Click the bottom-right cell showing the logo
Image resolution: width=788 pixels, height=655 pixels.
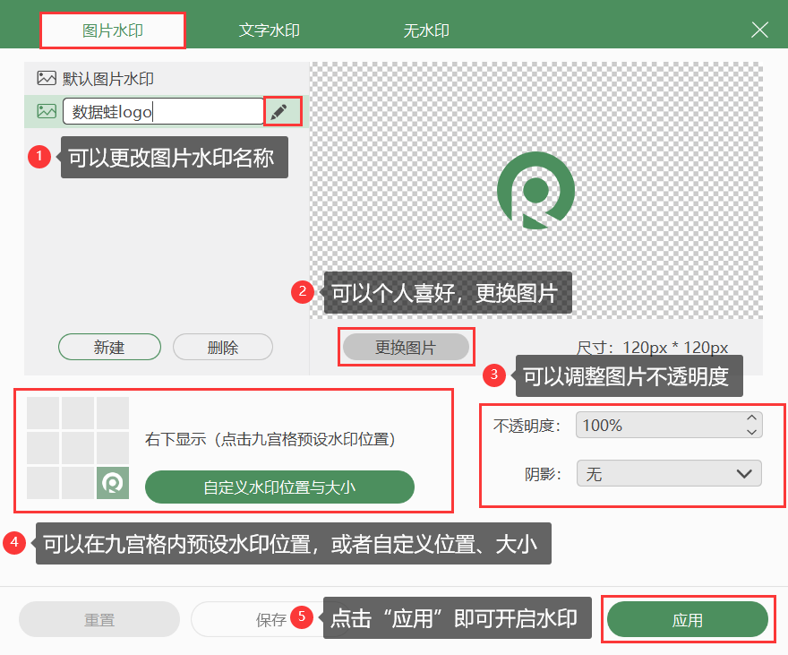113,483
